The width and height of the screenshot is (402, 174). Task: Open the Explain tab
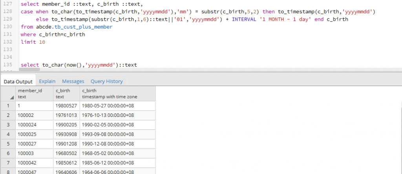coord(47,81)
